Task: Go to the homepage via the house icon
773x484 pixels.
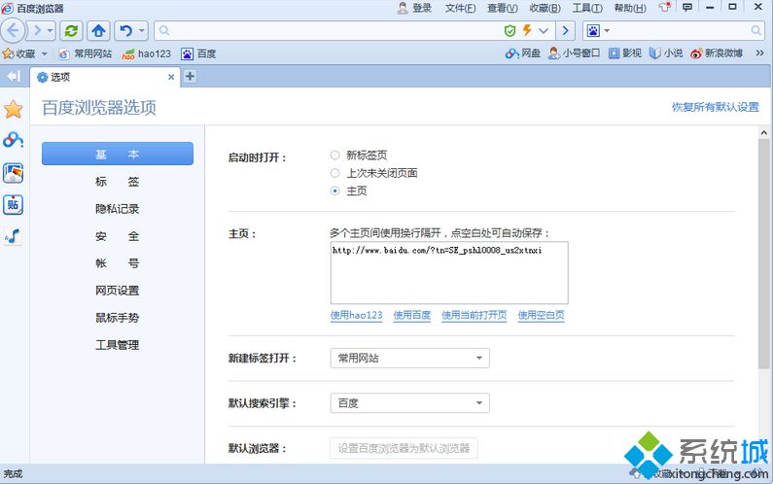Action: (99, 31)
